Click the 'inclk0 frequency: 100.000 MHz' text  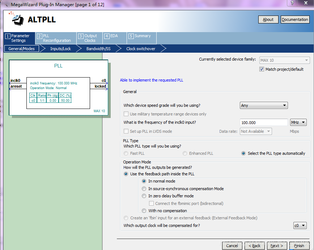click(x=54, y=83)
